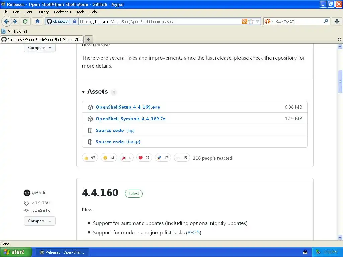Open the DuckDuckGo search engine selector
The height and width of the screenshot is (257, 343).
pos(269,21)
